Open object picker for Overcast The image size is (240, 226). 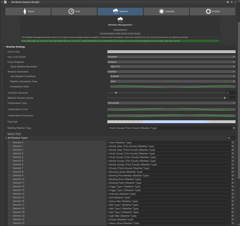point(233,194)
